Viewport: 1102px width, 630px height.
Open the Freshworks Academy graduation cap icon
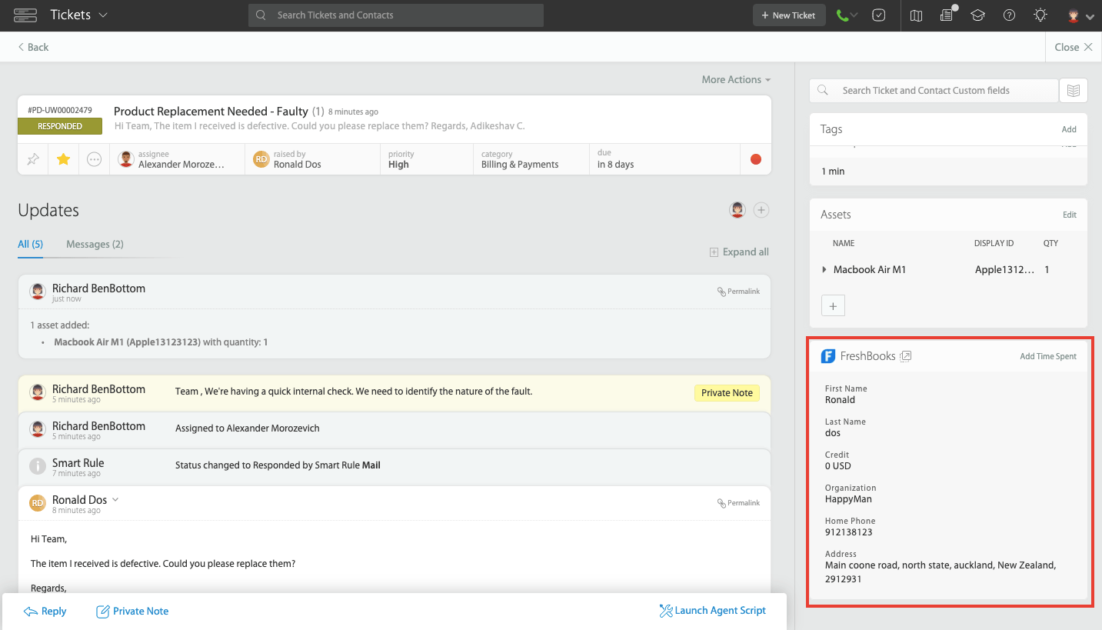pos(977,15)
